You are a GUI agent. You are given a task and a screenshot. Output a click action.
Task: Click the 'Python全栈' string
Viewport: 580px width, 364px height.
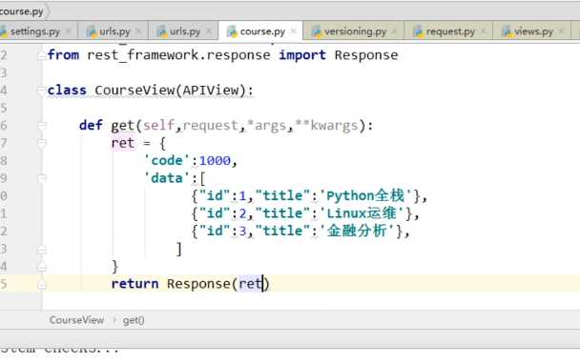tap(365, 195)
